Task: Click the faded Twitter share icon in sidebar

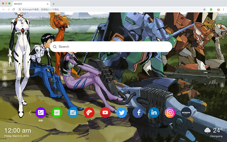Action: pos(5,71)
